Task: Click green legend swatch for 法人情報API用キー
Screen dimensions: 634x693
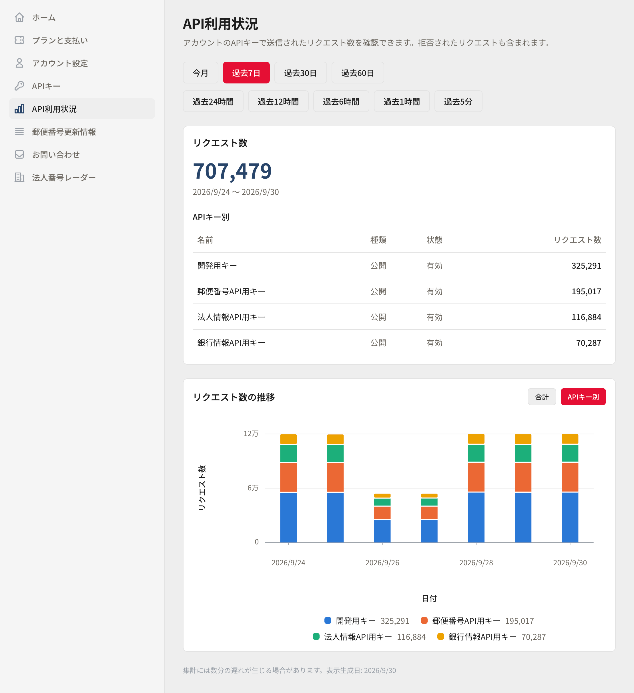Action: (x=316, y=637)
